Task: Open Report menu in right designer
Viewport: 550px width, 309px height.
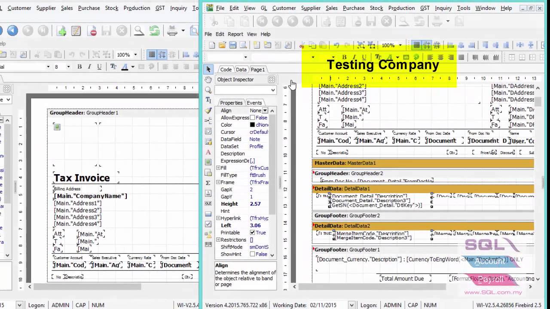Action: click(235, 34)
